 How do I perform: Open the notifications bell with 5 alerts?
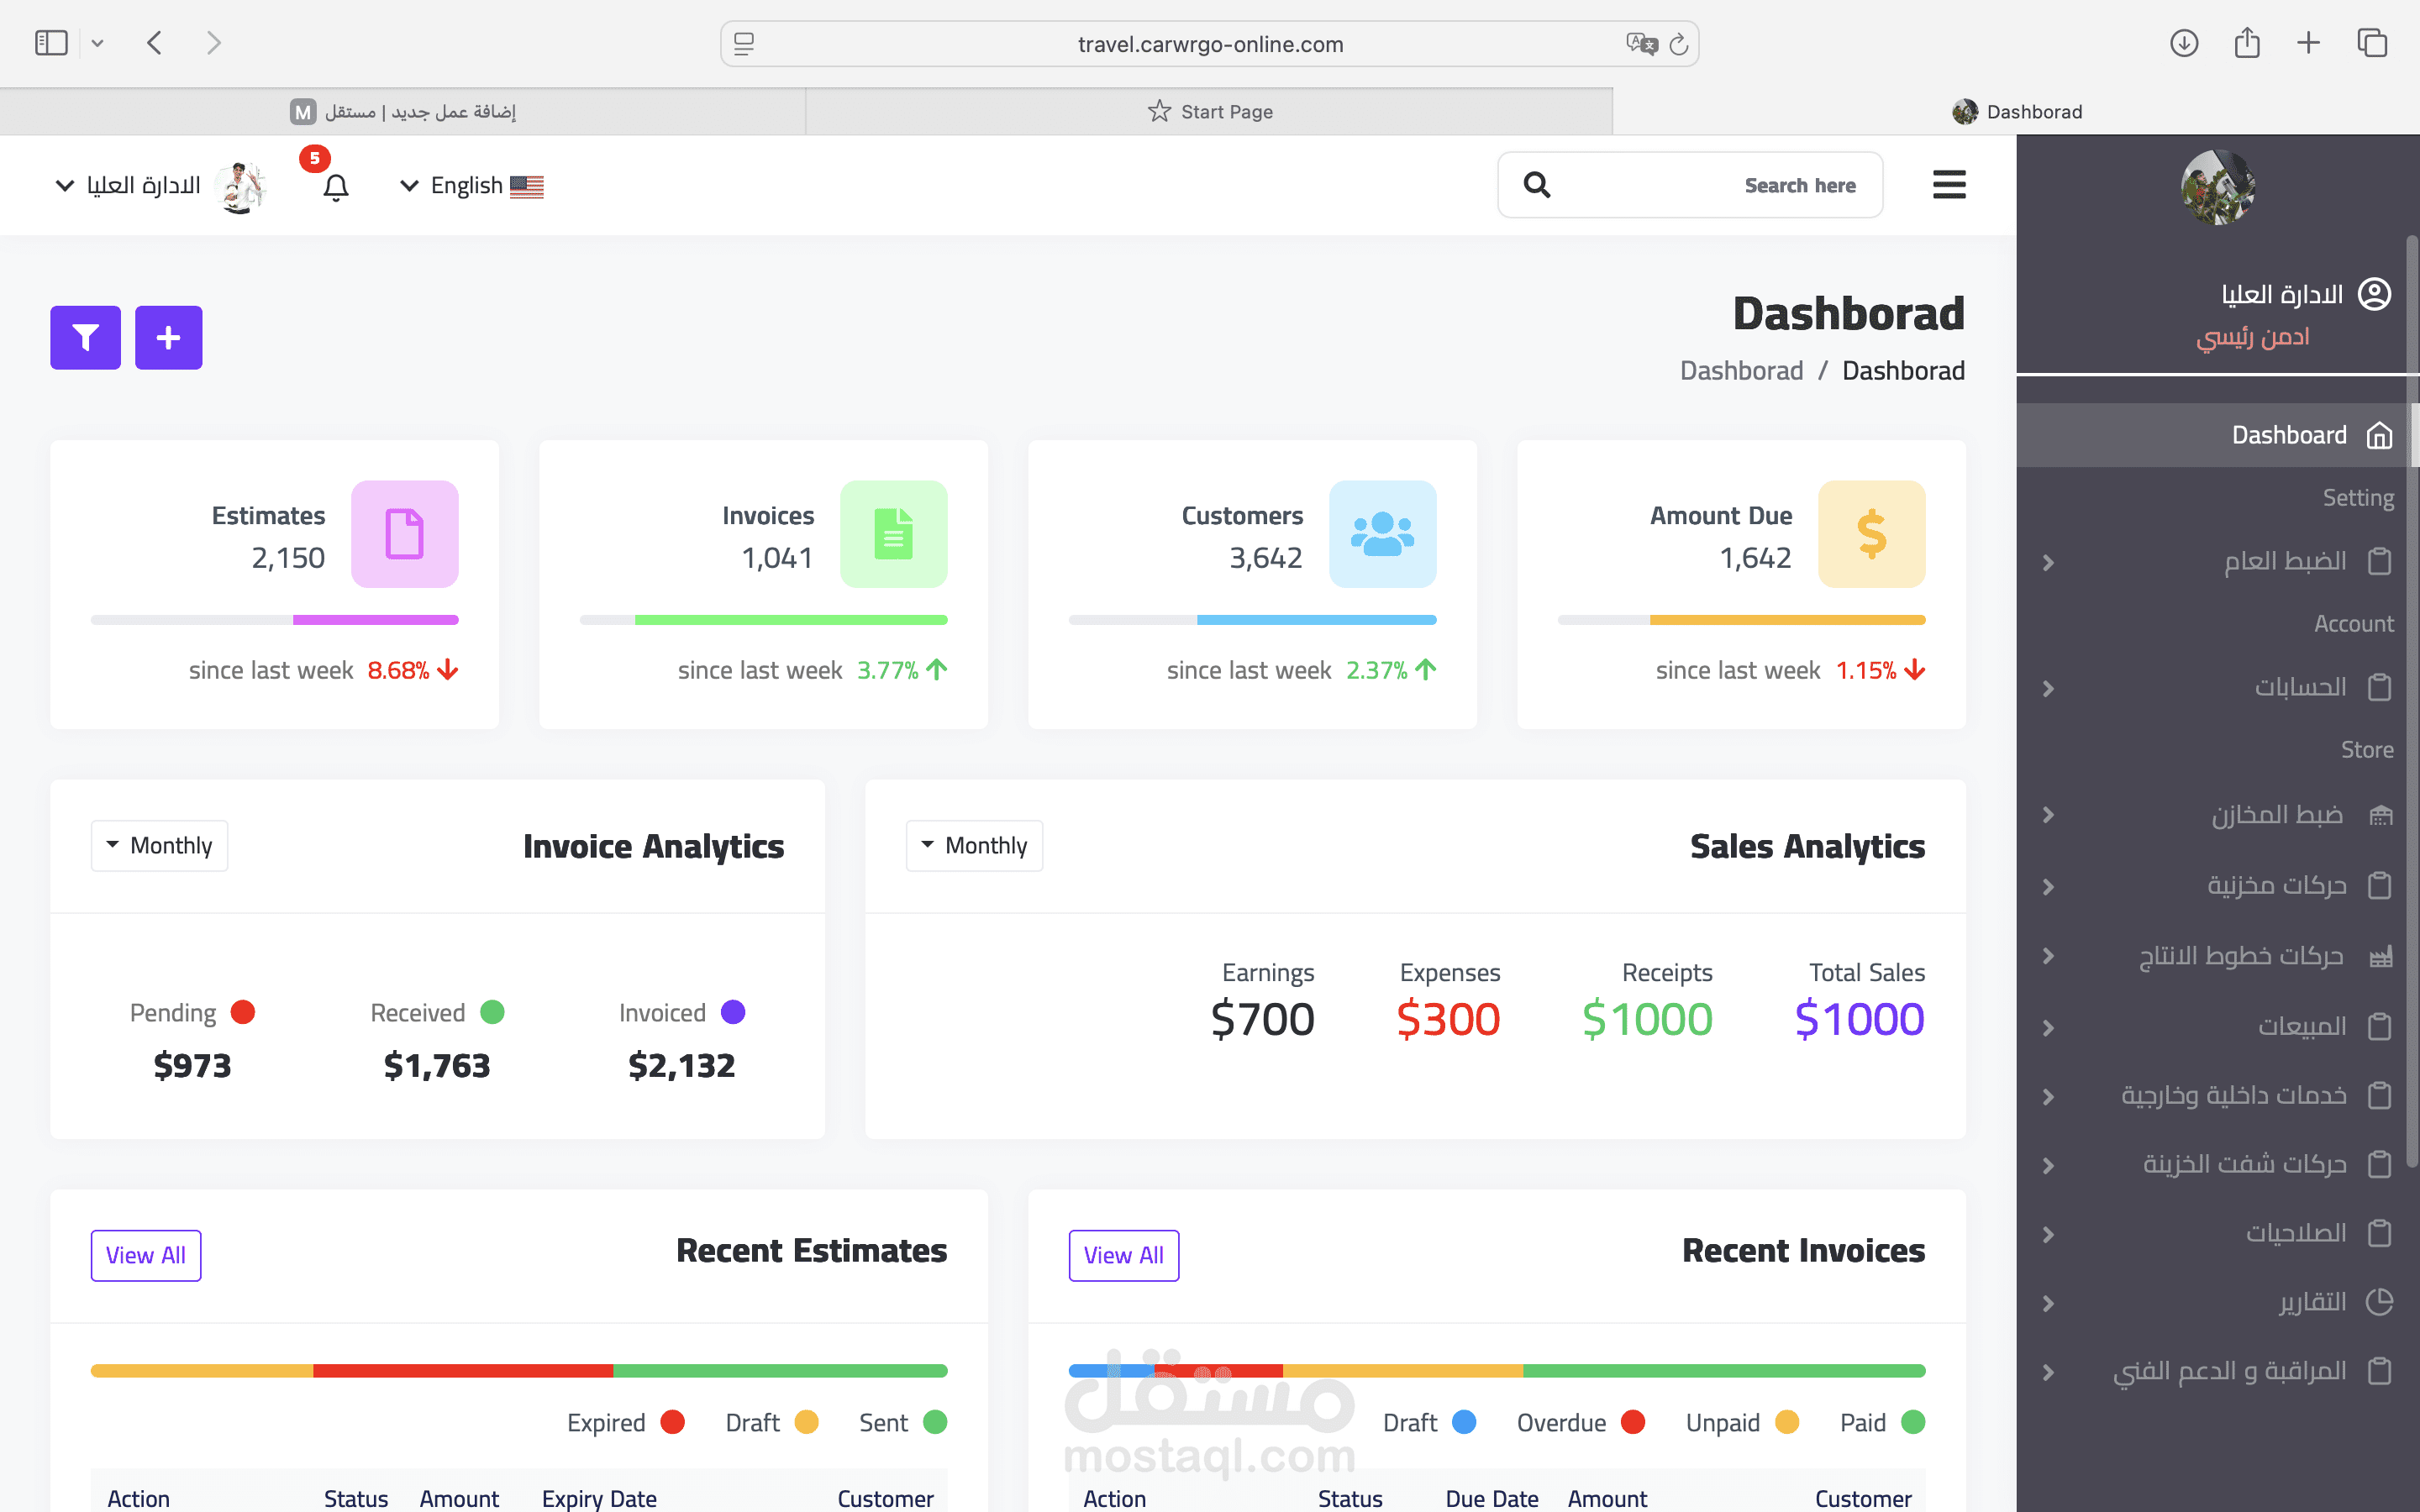tap(335, 186)
